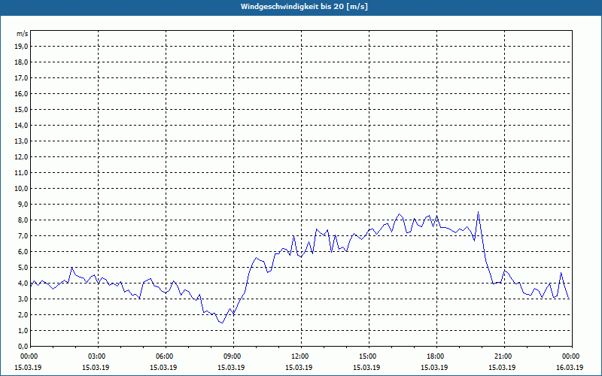
Task: Click the 0,0 y-axis origin label
Action: 23,347
